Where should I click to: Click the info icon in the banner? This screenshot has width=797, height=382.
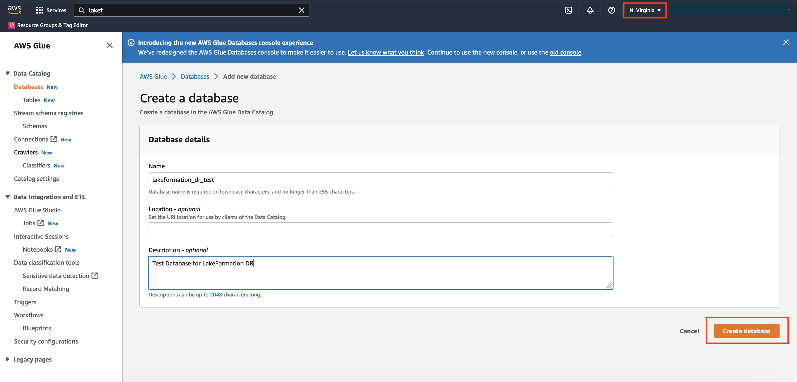(131, 42)
